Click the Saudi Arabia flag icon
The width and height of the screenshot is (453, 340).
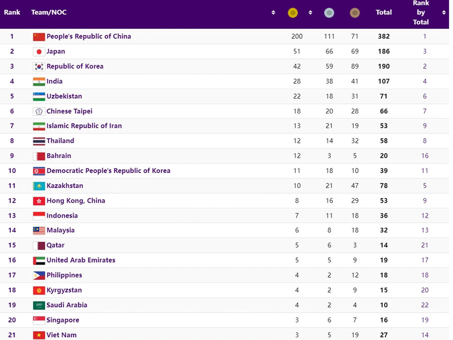[x=39, y=305]
